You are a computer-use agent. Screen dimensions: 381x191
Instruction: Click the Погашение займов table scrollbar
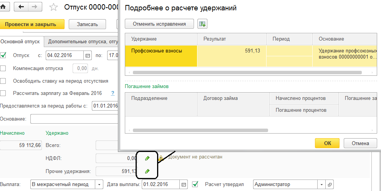(x=200, y=130)
